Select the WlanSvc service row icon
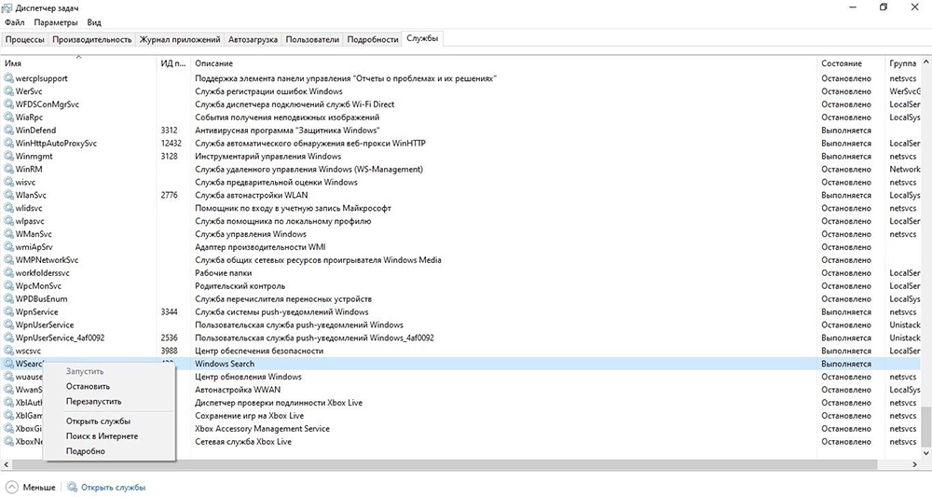This screenshot has width=932, height=497. coord(9,196)
